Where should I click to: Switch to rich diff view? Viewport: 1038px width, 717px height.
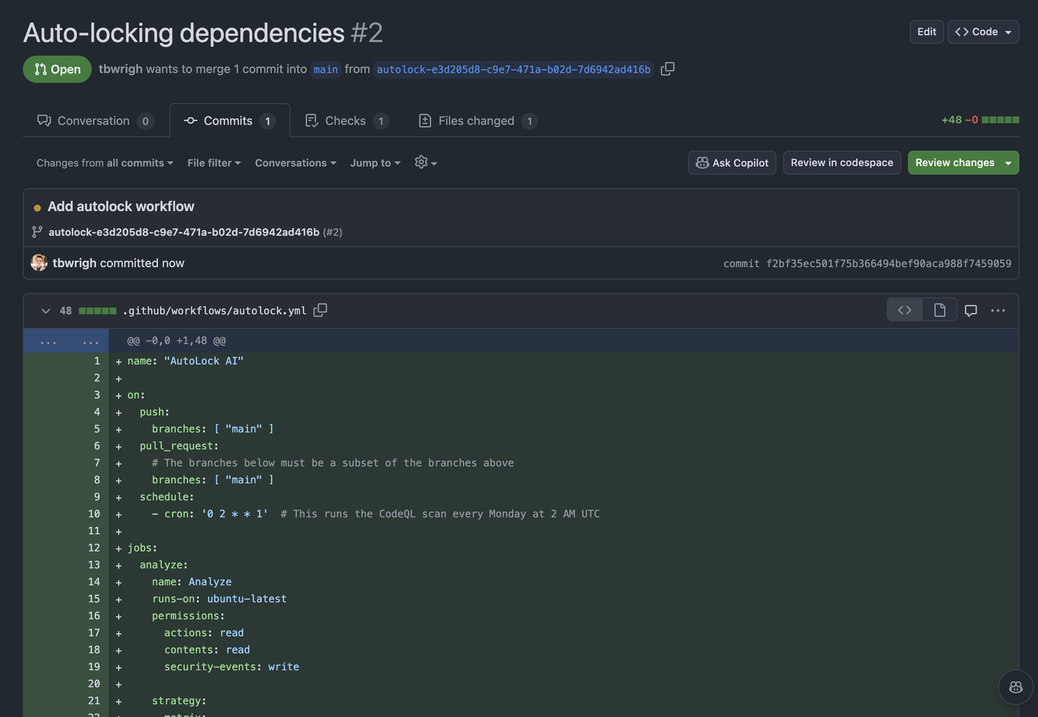[x=939, y=310]
